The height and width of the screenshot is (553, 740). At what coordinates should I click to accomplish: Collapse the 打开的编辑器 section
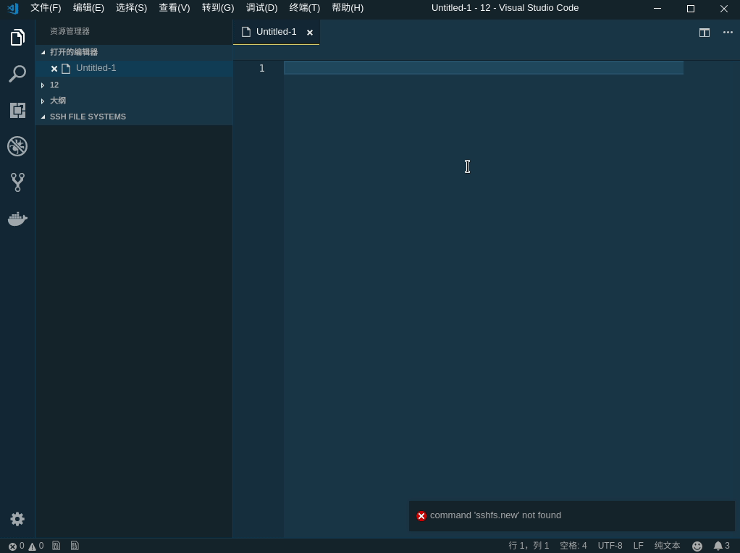tap(134, 52)
